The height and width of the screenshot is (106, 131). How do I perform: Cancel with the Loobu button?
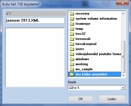click(112, 99)
